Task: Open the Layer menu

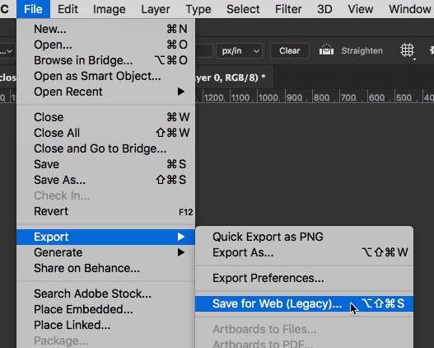Action: tap(156, 9)
